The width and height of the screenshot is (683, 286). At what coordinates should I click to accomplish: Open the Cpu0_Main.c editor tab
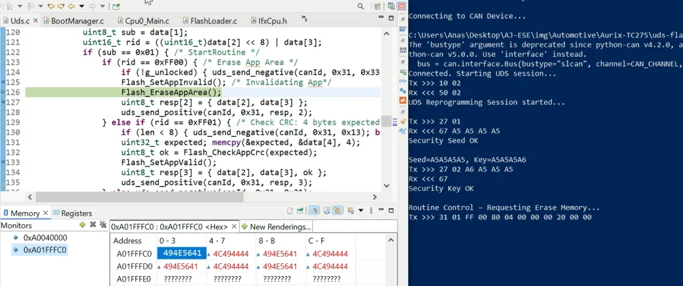pos(143,21)
